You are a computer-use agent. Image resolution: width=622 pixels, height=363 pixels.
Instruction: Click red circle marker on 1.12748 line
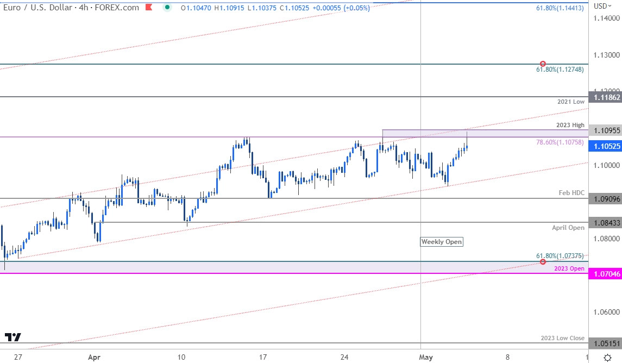tap(543, 64)
